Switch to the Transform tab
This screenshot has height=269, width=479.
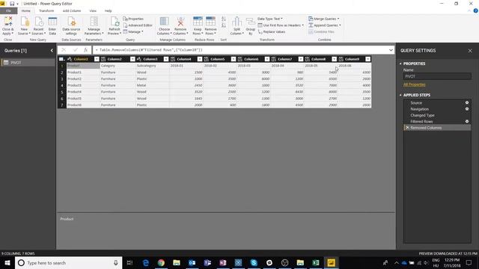pyautogui.click(x=46, y=10)
